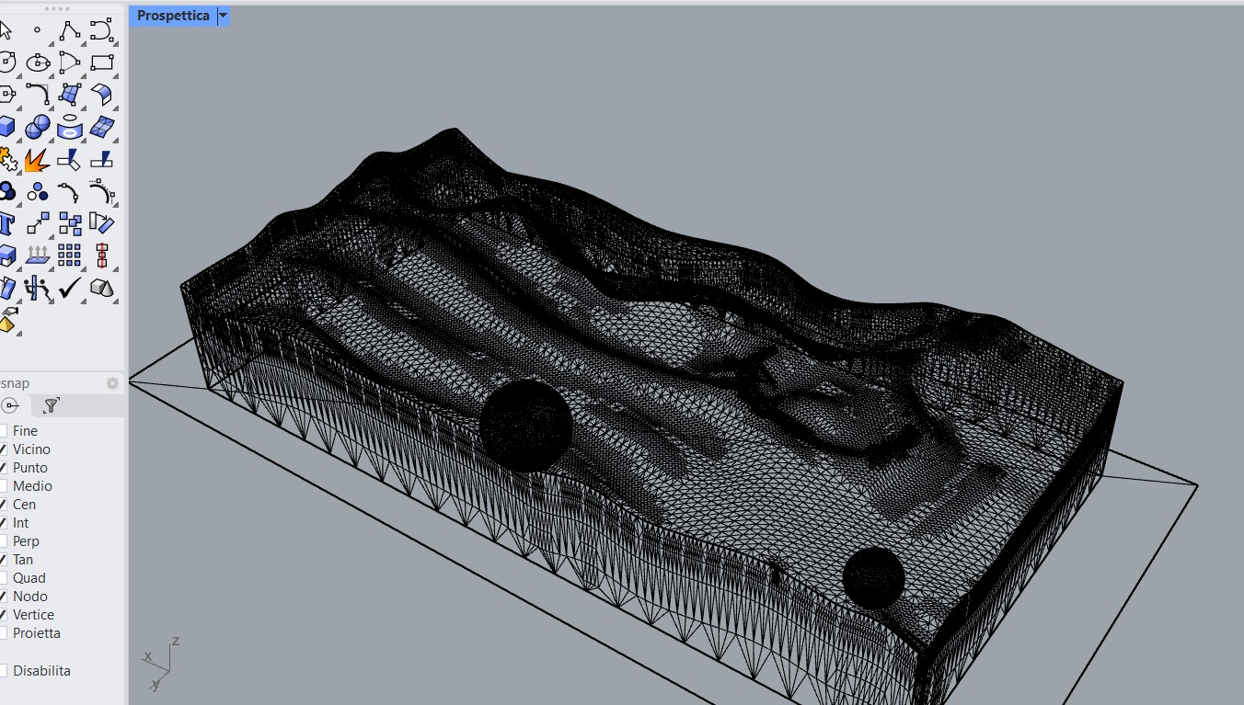
Task: Click the Fillet curves tool
Action: point(38,94)
